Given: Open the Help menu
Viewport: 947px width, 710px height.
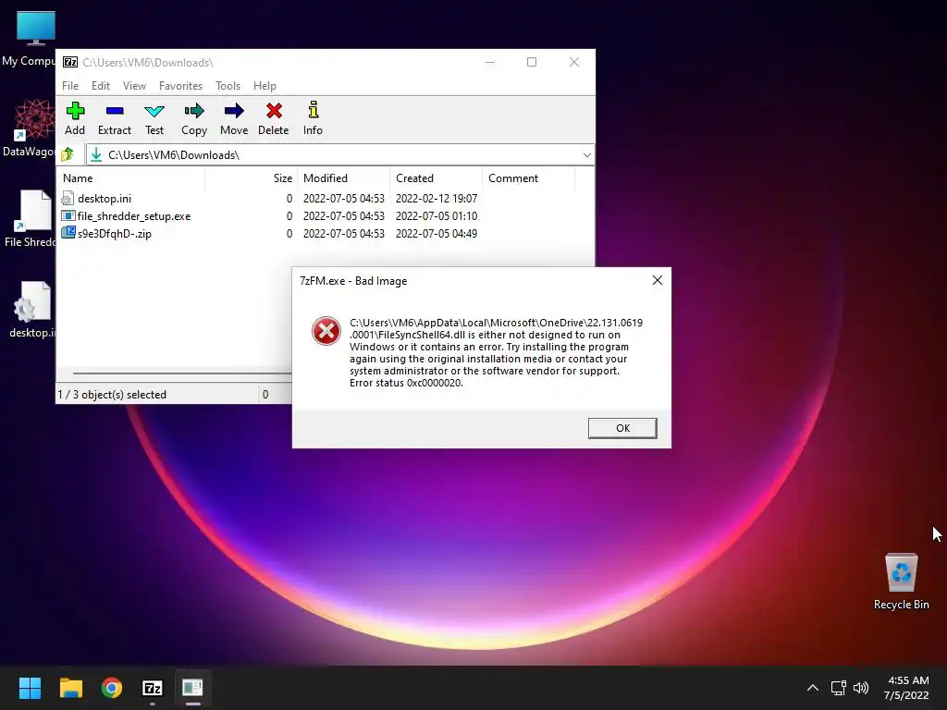Looking at the screenshot, I should pyautogui.click(x=264, y=86).
